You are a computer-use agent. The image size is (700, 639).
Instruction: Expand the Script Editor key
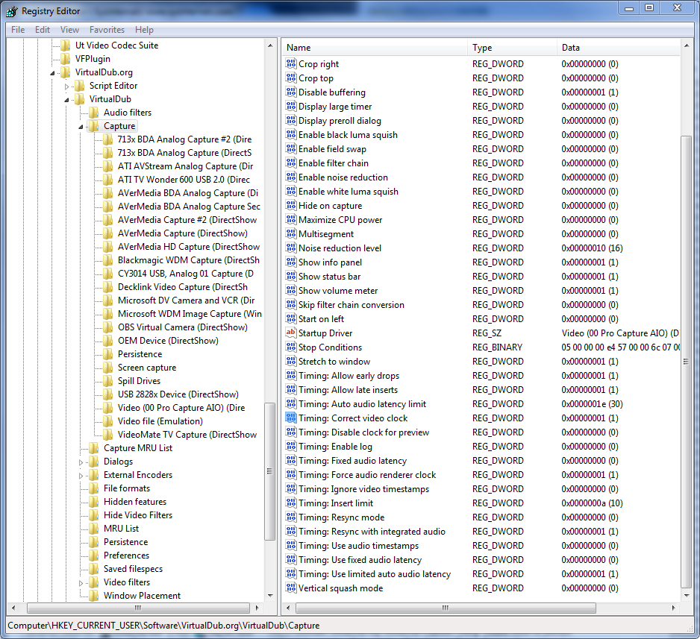point(67,86)
